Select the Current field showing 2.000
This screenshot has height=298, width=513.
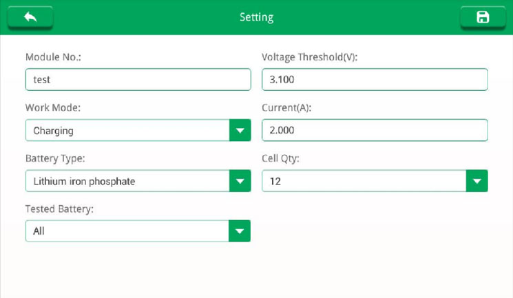coord(375,130)
